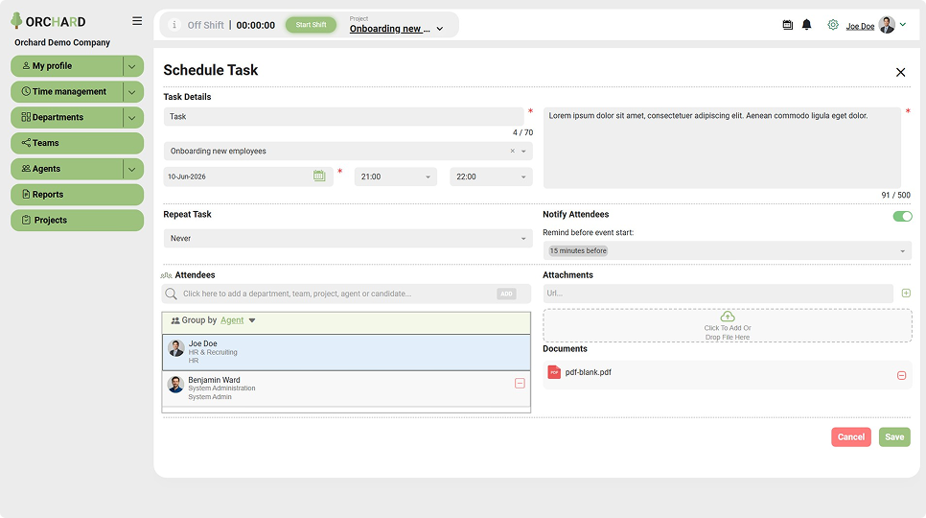The width and height of the screenshot is (926, 518).
Task: Click search magnifier in Attendees field
Action: click(171, 294)
